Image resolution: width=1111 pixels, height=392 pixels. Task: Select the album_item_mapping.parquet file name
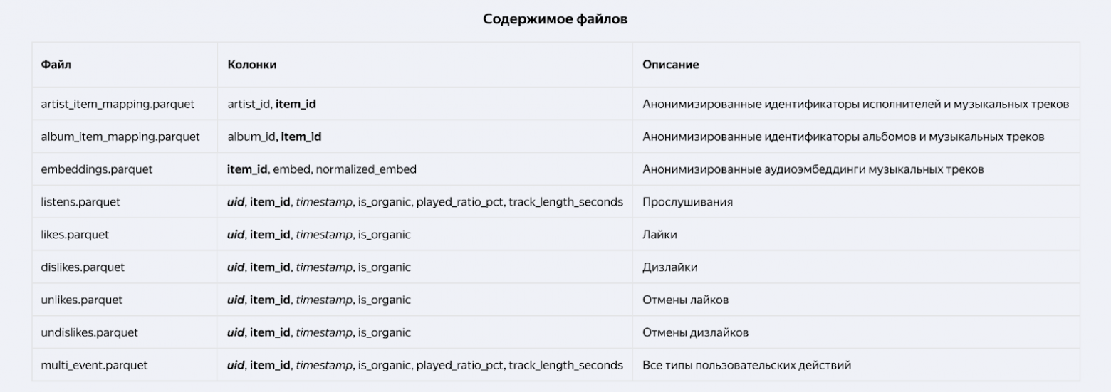click(120, 137)
